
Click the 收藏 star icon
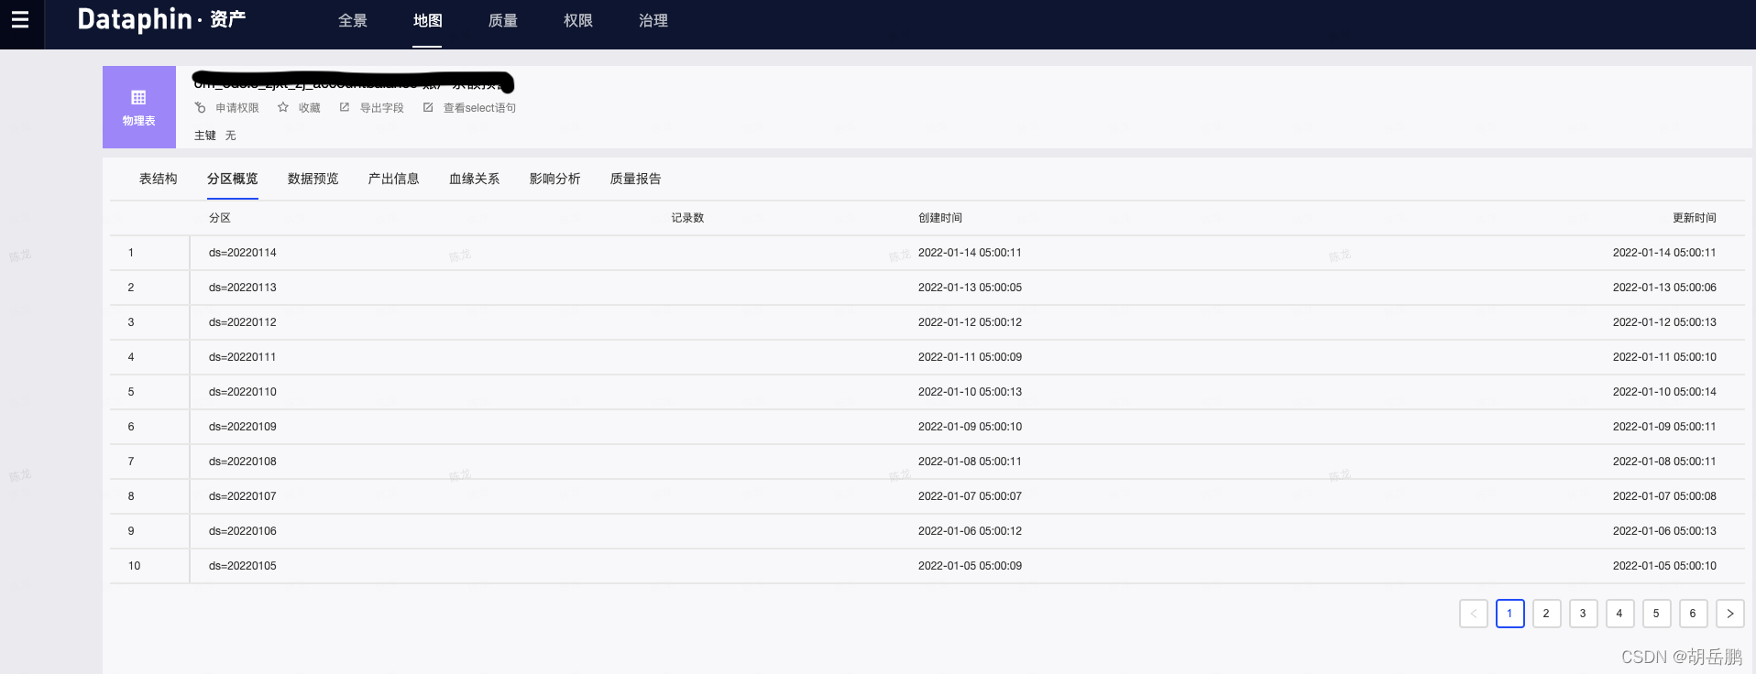pyautogui.click(x=283, y=107)
